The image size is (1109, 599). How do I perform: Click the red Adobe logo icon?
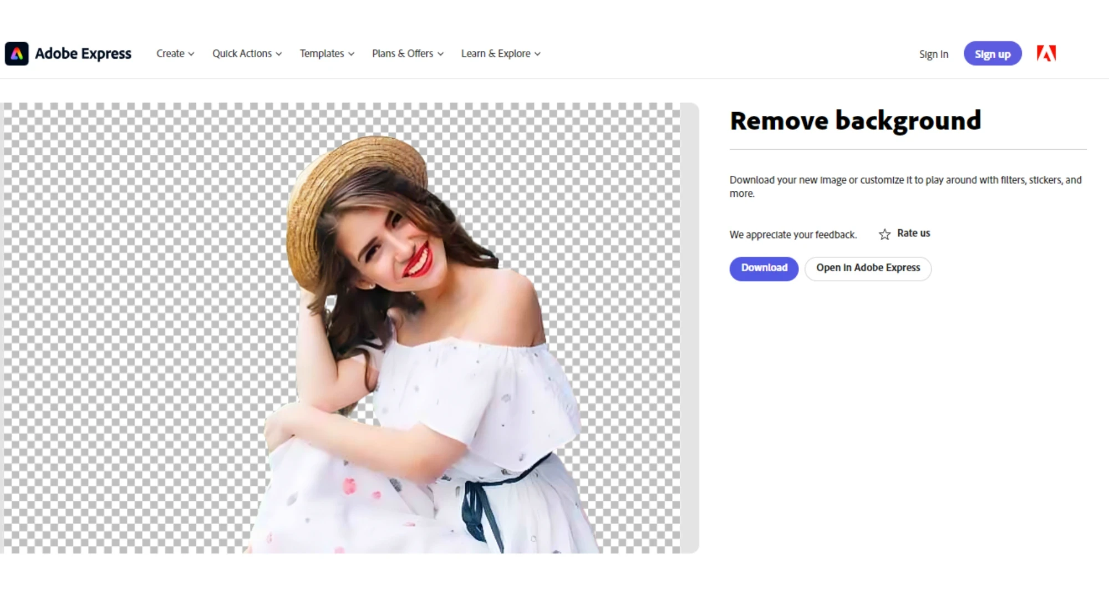1046,54
